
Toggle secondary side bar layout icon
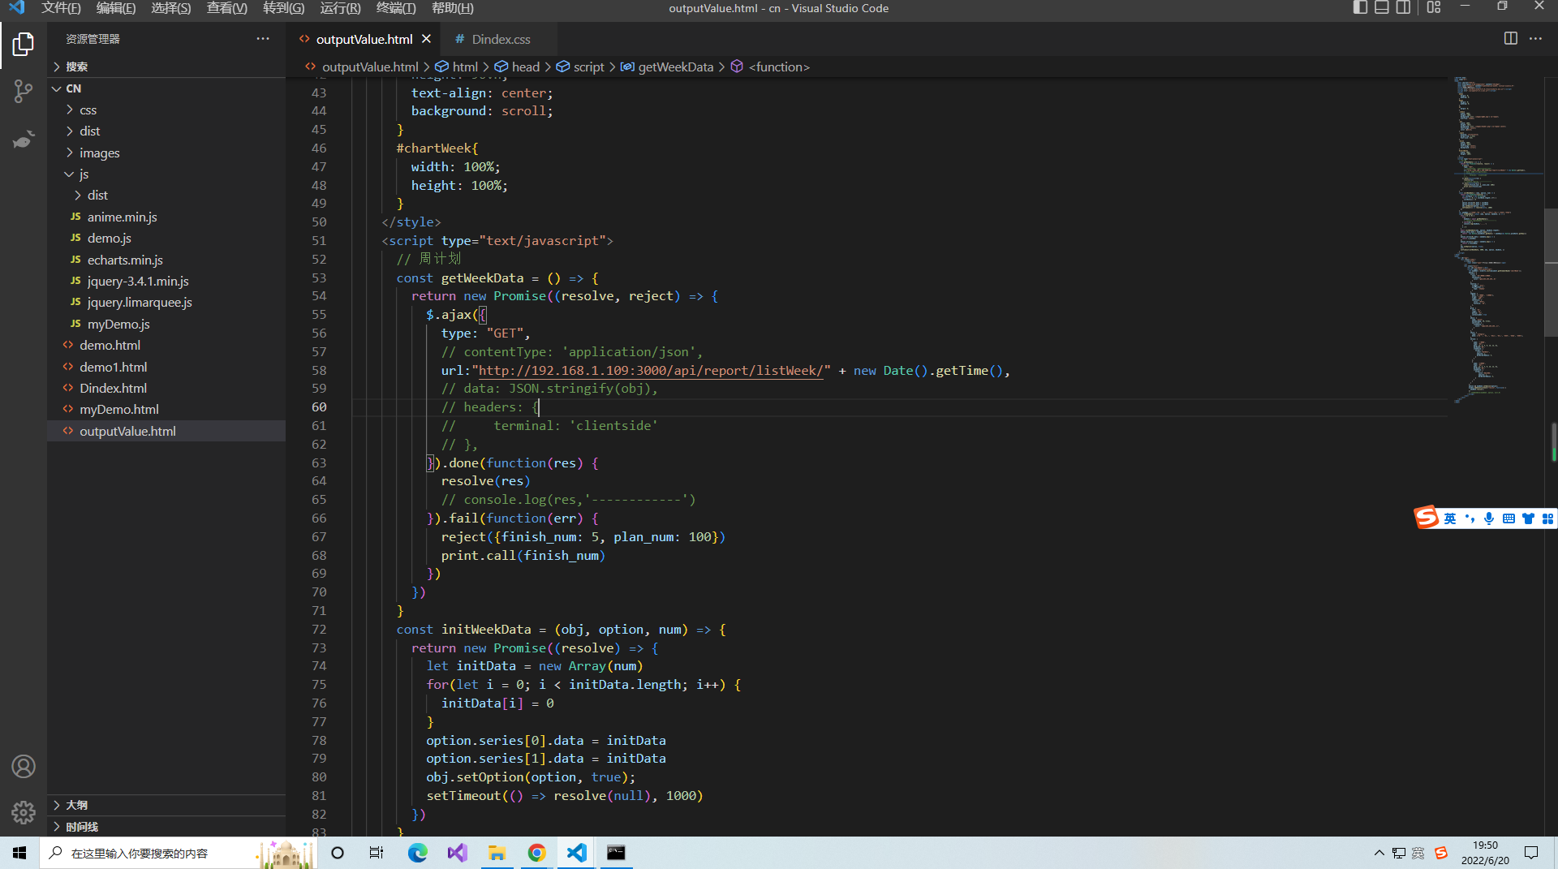1403,8
